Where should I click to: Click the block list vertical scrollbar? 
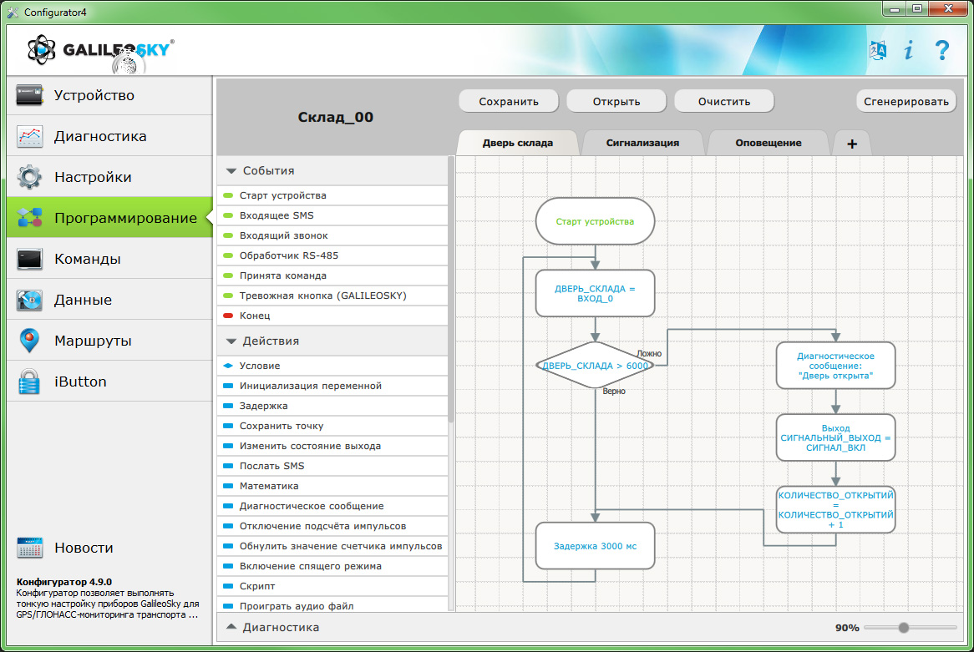451,290
